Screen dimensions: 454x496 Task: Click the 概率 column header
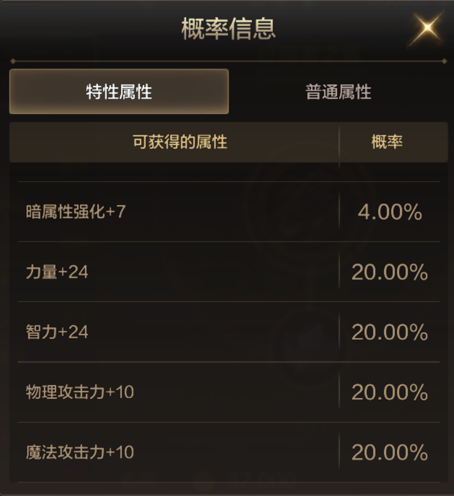click(x=387, y=142)
